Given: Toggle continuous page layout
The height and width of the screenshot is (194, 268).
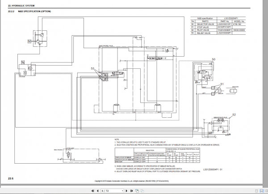Looking at the screenshot, I should point(262,191).
